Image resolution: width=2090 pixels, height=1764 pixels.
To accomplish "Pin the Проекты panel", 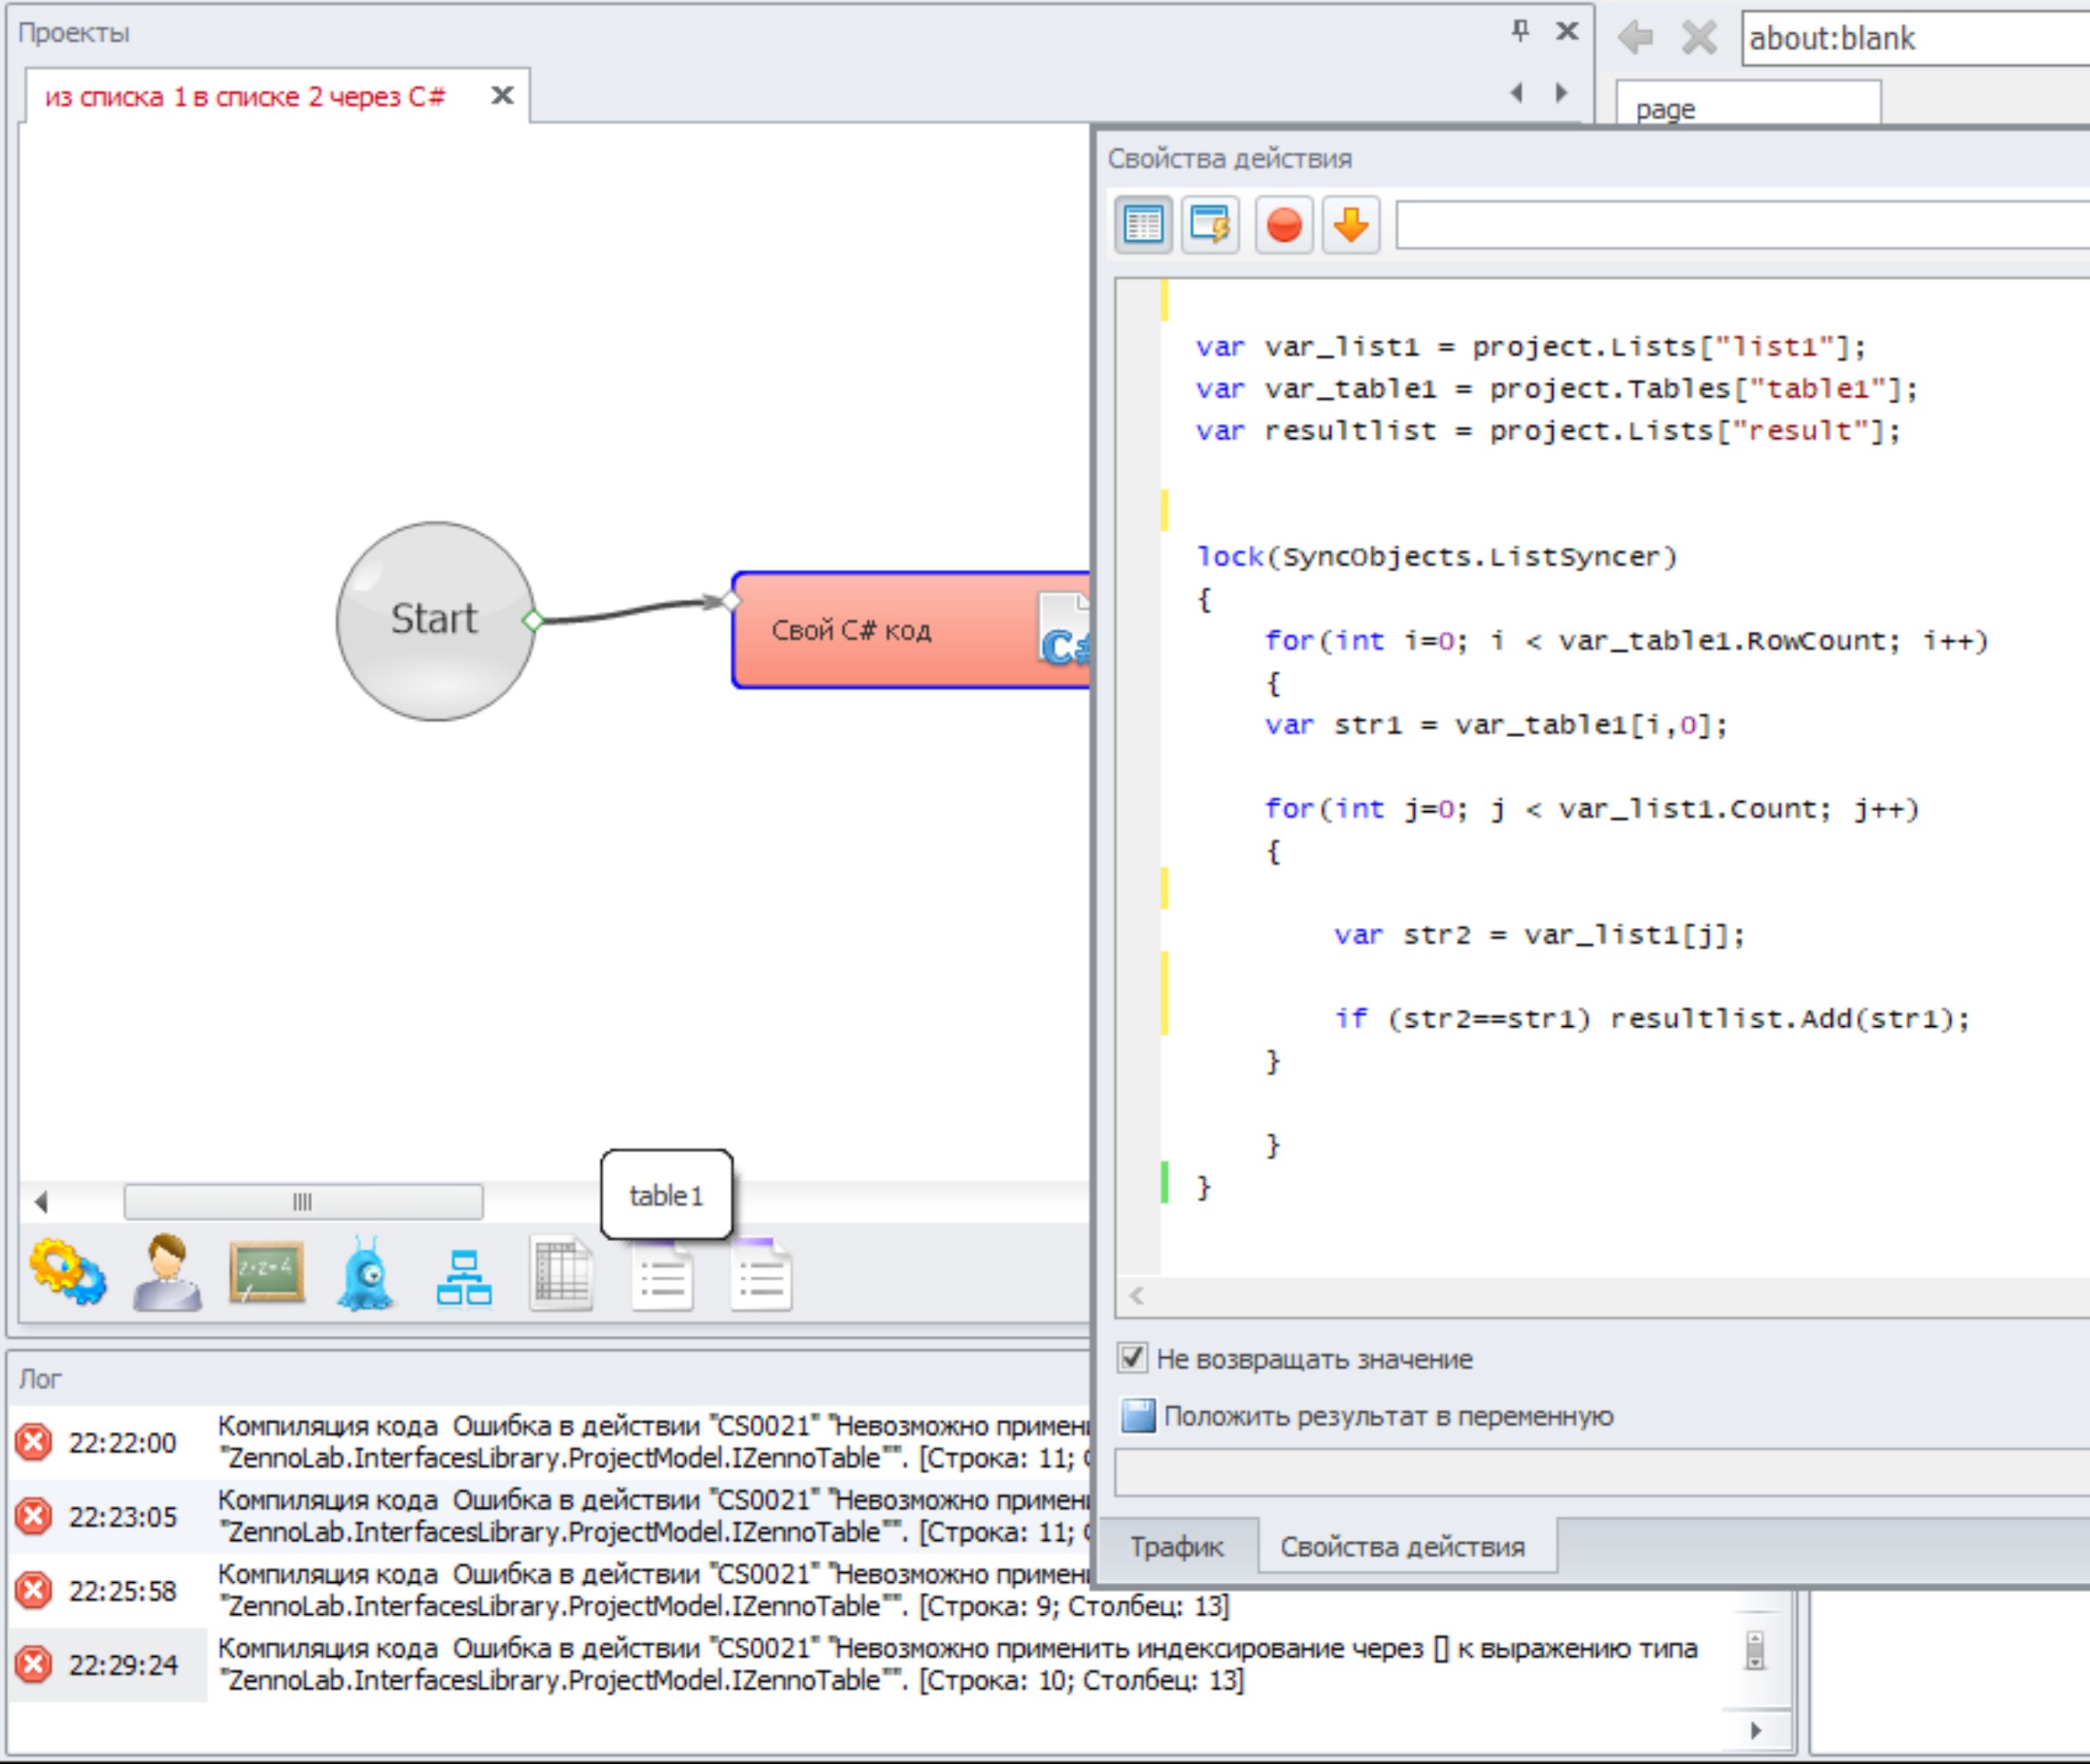I will pos(1519,31).
